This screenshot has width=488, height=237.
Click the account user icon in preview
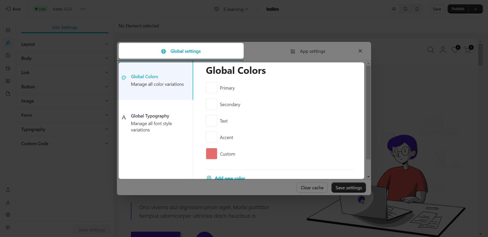pyautogui.click(x=443, y=50)
